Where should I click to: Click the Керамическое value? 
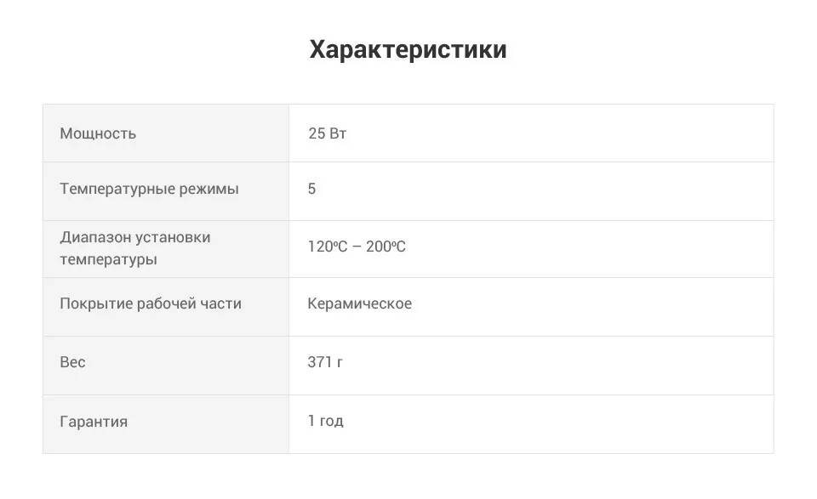click(359, 303)
